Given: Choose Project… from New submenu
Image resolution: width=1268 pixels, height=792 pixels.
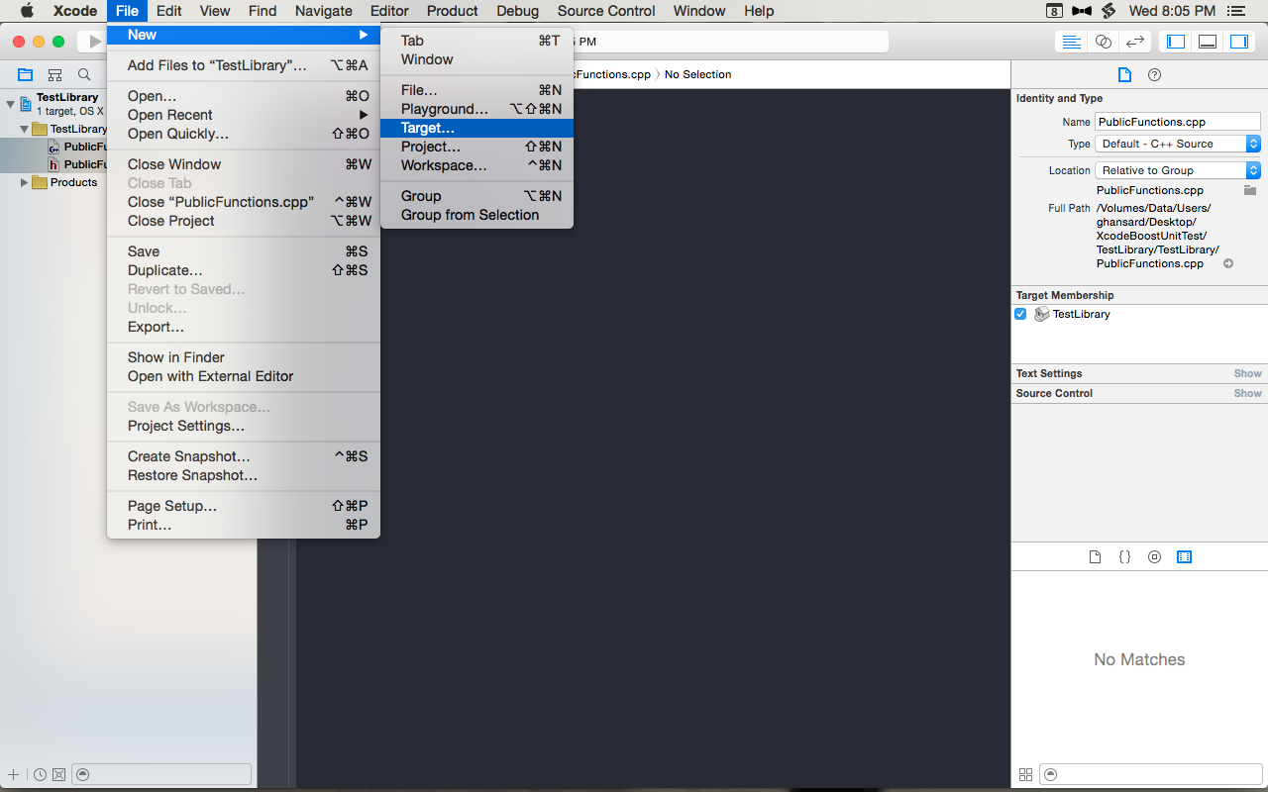Looking at the screenshot, I should tap(476, 147).
